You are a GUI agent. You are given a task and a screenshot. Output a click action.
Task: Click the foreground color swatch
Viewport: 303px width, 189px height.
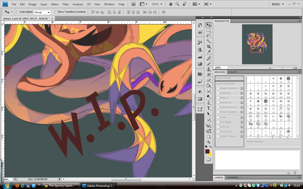tap(207, 151)
